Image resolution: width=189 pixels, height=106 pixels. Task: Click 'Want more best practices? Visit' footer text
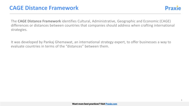point(88,104)
